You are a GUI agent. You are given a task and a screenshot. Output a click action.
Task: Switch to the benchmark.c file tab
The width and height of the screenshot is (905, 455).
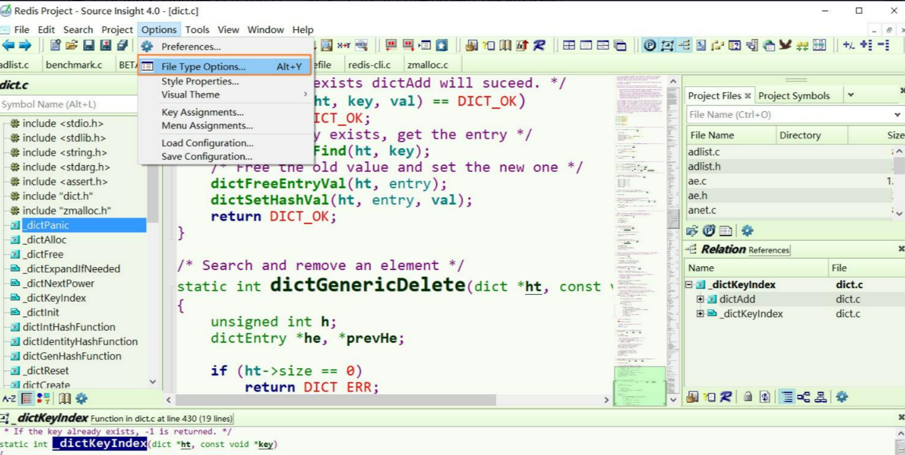(x=74, y=65)
